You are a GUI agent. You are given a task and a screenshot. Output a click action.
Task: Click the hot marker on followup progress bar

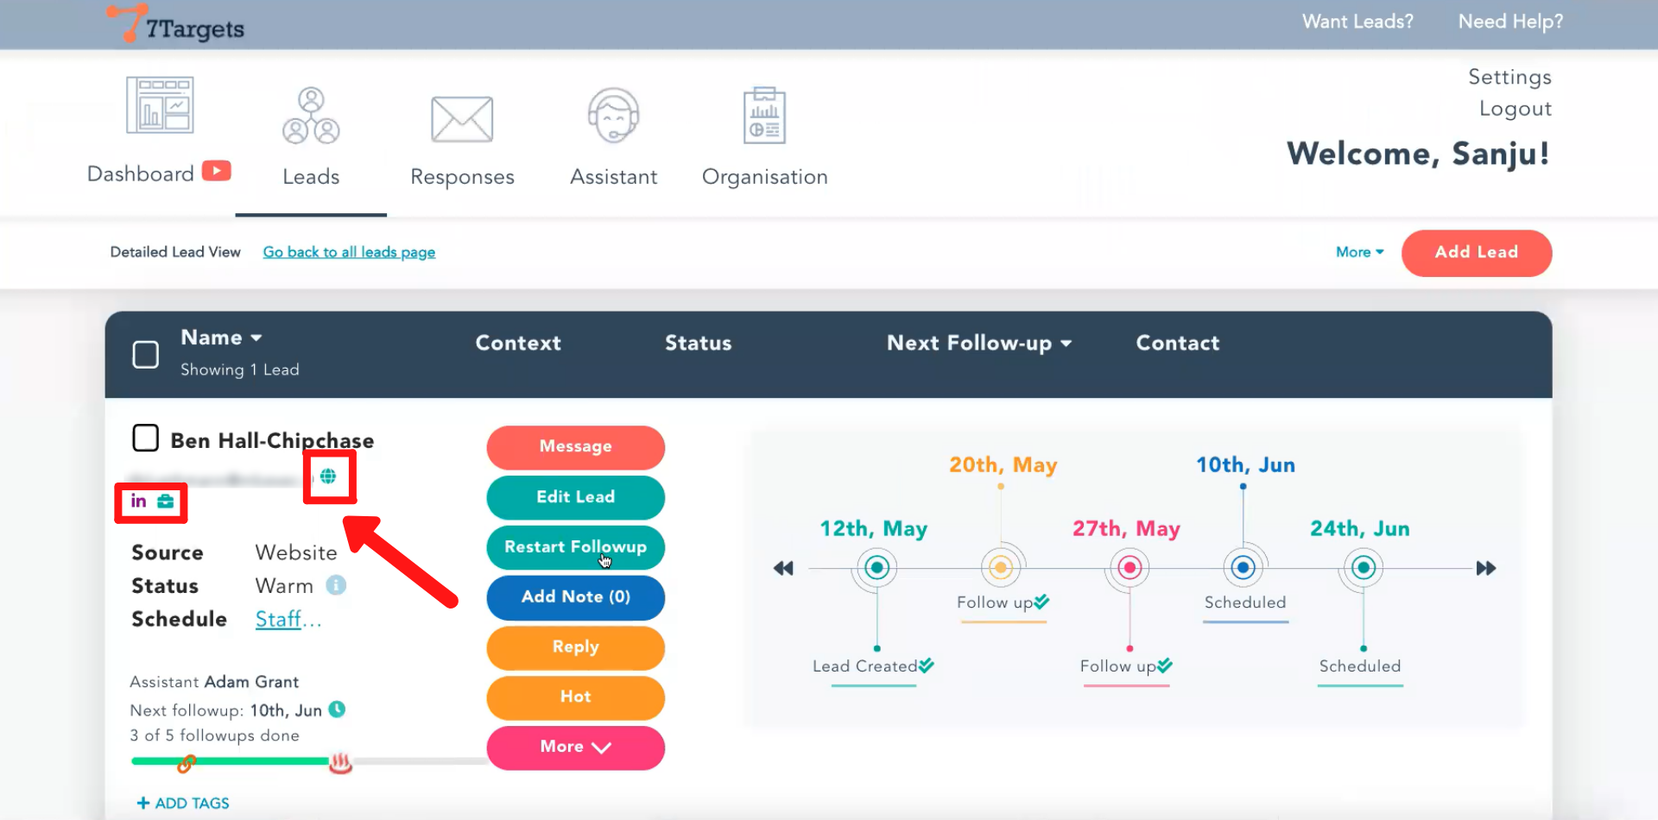pyautogui.click(x=341, y=763)
